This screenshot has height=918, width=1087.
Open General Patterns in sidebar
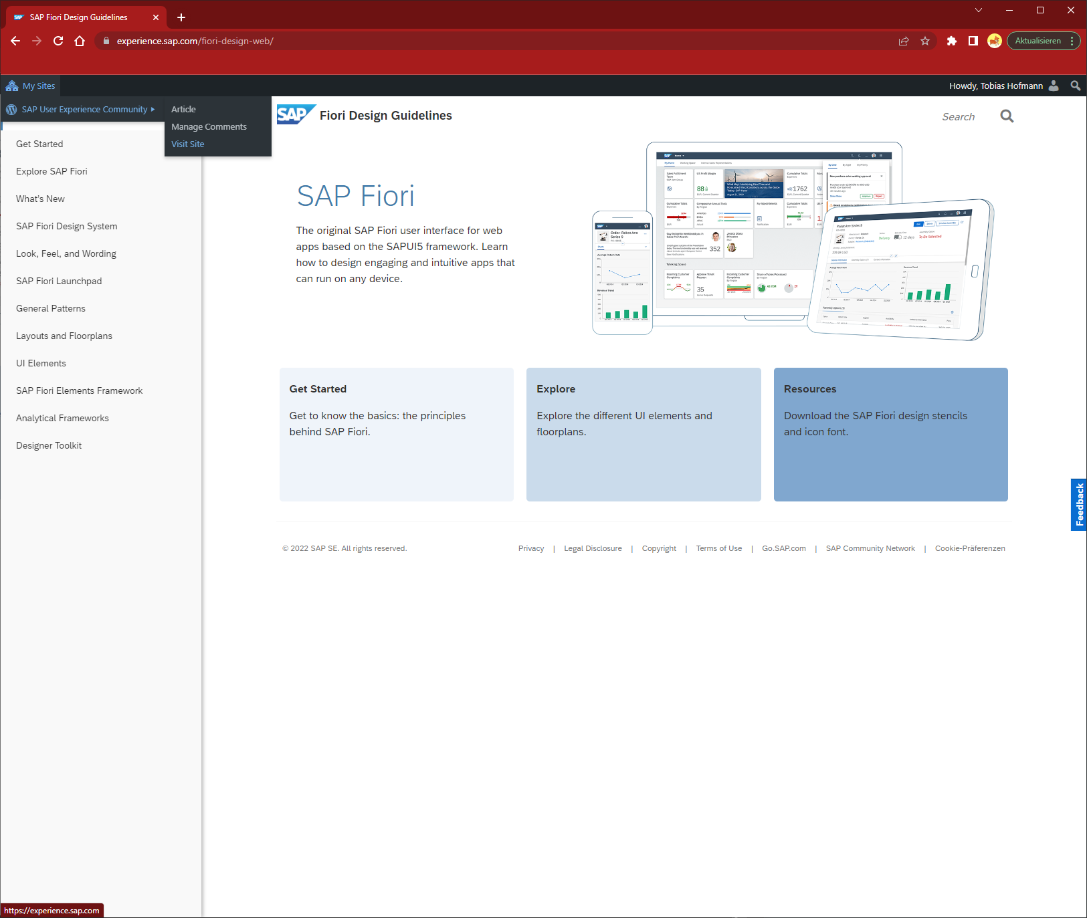point(51,308)
